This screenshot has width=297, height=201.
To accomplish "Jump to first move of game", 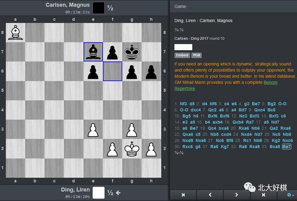I will coord(183,195).
